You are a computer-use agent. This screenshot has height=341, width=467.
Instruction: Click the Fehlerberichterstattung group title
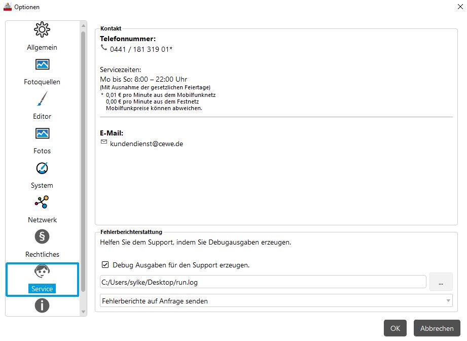(x=131, y=232)
